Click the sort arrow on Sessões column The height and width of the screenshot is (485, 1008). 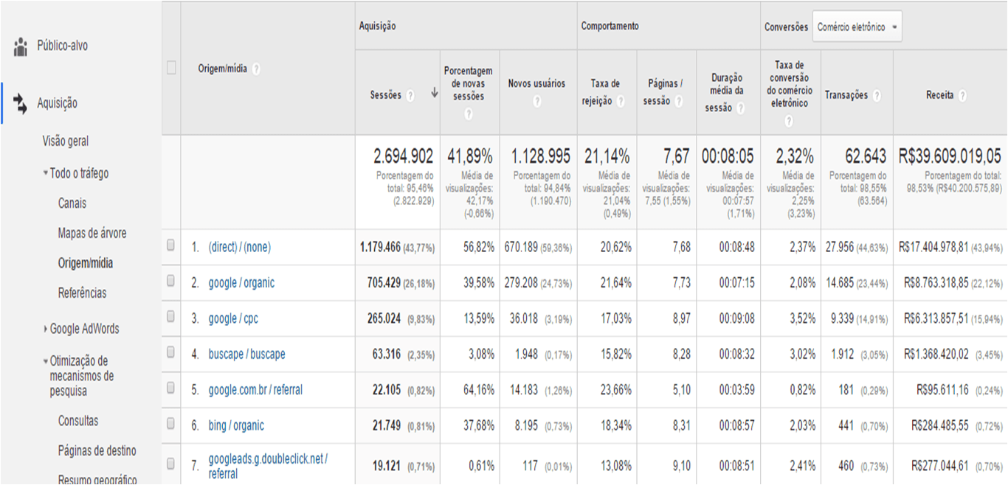click(435, 92)
